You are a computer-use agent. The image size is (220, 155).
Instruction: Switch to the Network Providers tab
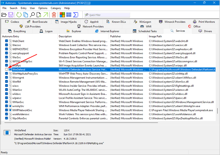90,26
